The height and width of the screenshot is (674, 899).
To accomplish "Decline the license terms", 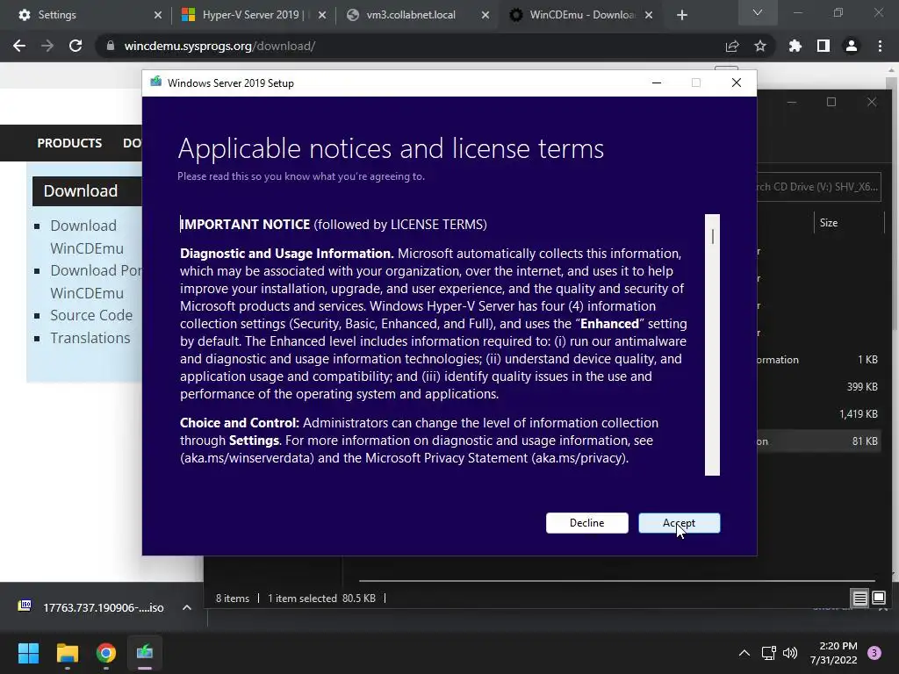I will [x=586, y=523].
